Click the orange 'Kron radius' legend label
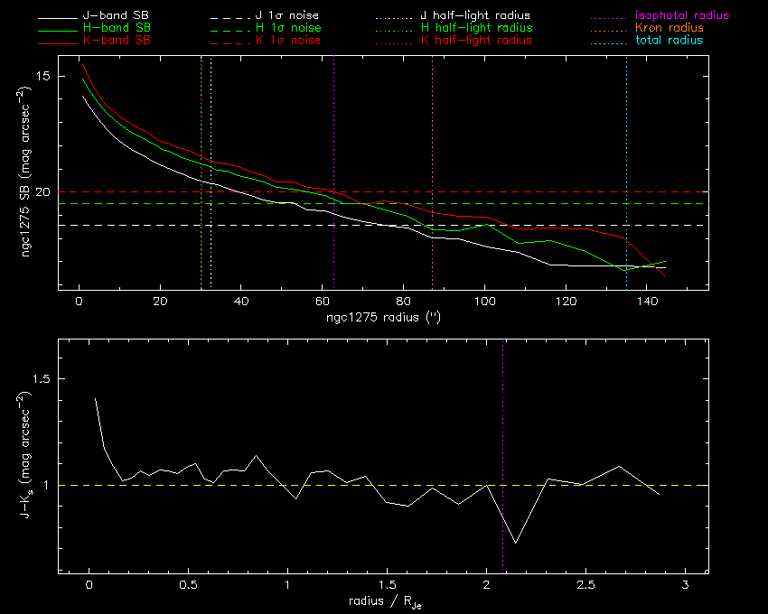The width and height of the screenshot is (768, 614). (670, 27)
